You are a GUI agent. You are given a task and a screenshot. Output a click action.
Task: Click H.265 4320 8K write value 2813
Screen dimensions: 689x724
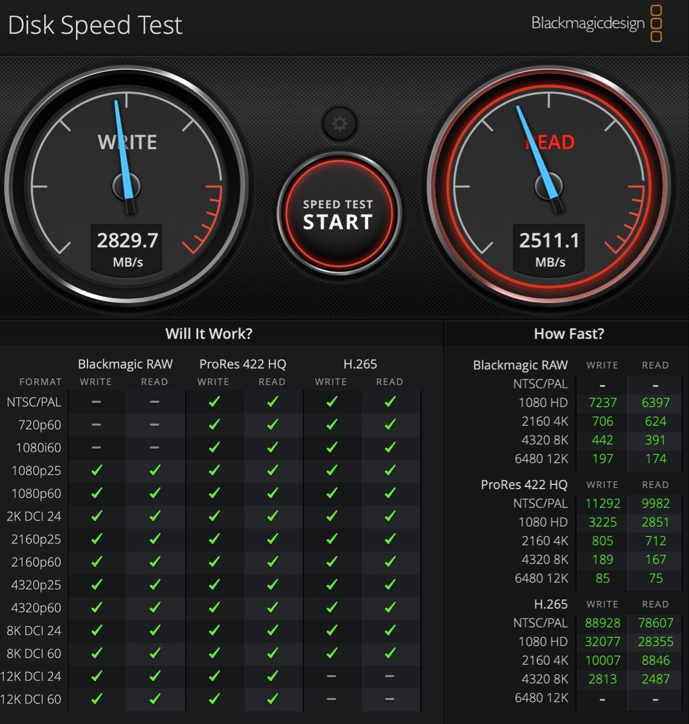(602, 679)
